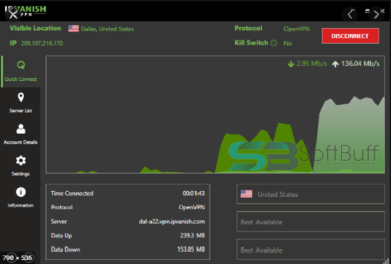The height and width of the screenshot is (264, 391).
Task: Click the Server label in details table
Action: 59,222
